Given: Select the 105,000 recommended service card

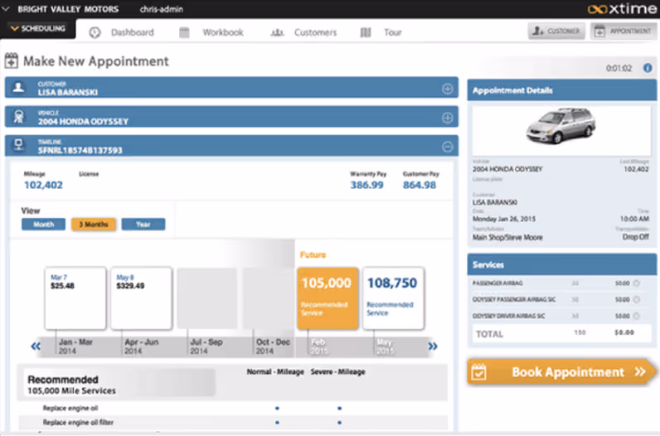Looking at the screenshot, I should [x=328, y=298].
